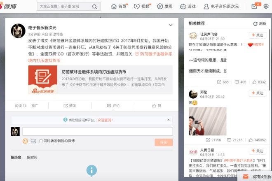Follow 邓伦 with 关注

258,93
